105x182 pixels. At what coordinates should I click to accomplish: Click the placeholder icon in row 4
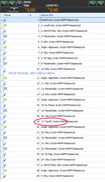click(5, 36)
